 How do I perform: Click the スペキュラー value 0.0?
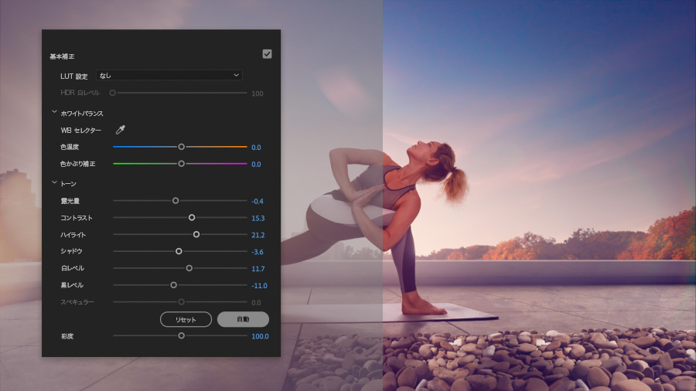[x=256, y=302]
